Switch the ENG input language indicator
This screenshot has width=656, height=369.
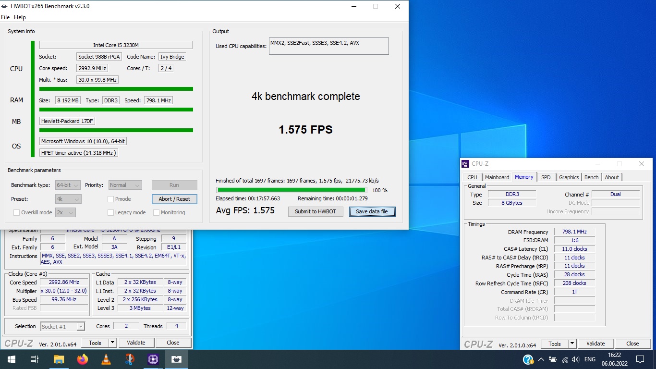590,359
